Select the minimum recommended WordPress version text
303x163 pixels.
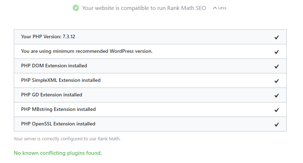86,51
